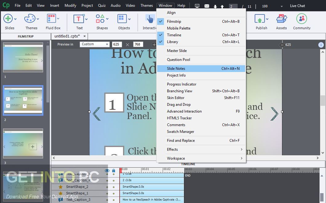
Task: Click the slide's left chevron arrow
Action: click(97, 113)
